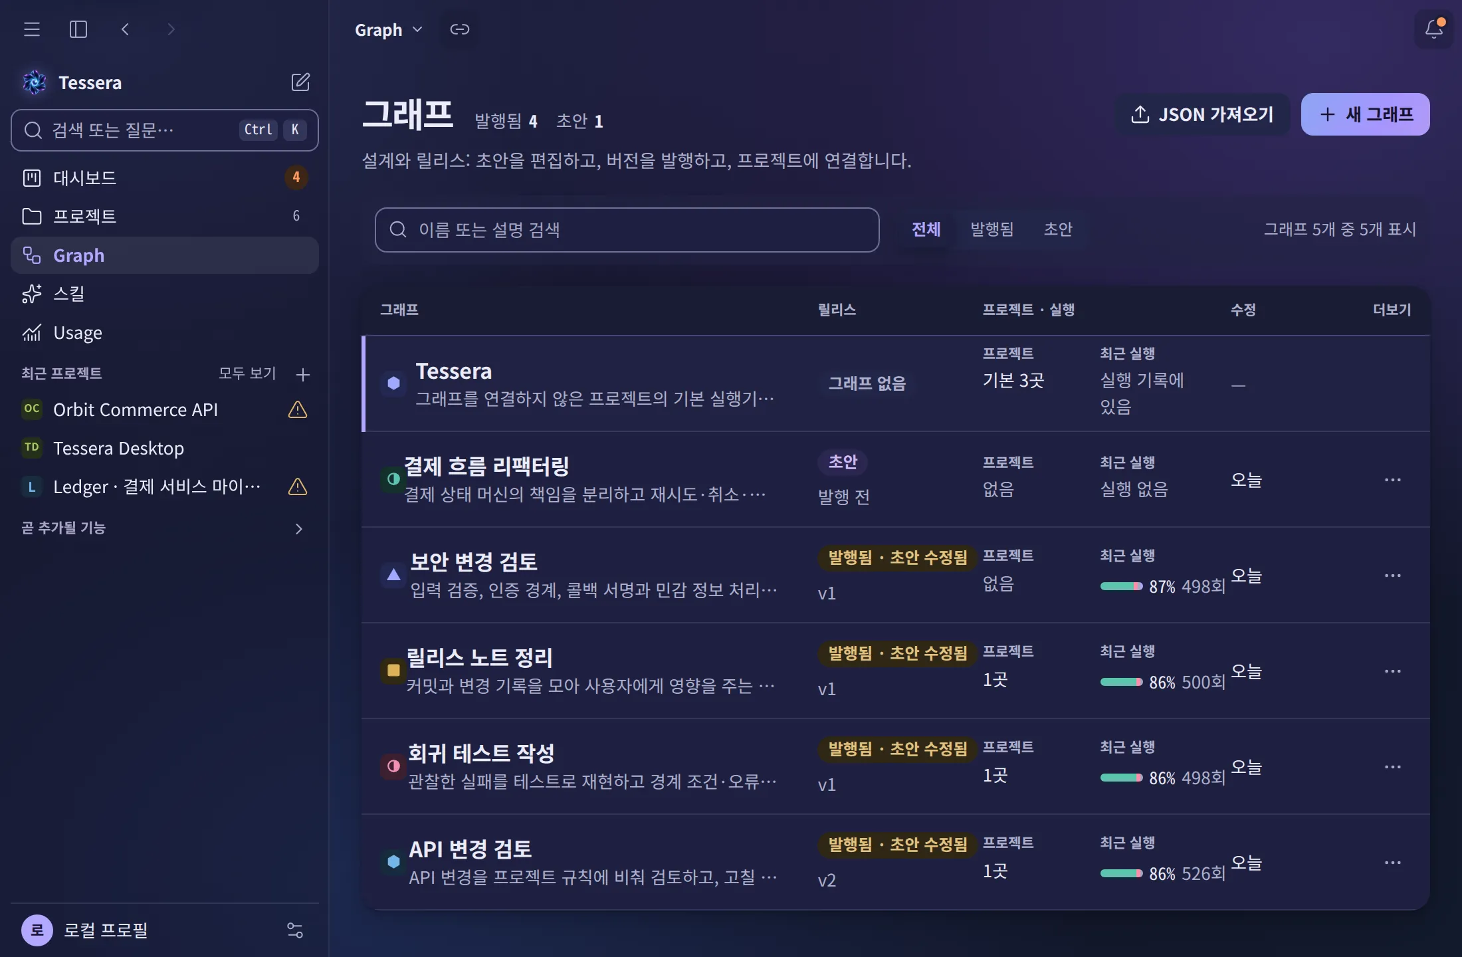This screenshot has height=957, width=1462.
Task: Open the 스킬 sparkle item
Action: point(165,293)
